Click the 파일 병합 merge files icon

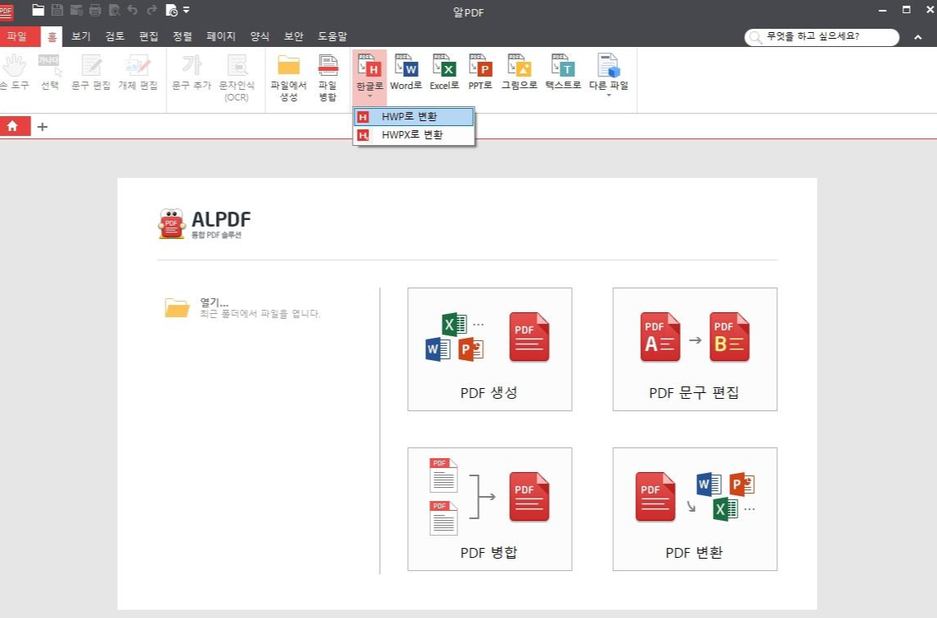[327, 77]
